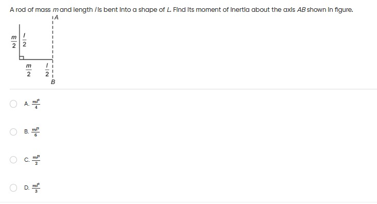This screenshot has height=204, width=377.
Task: Choose option C radio button
Action: [13, 160]
